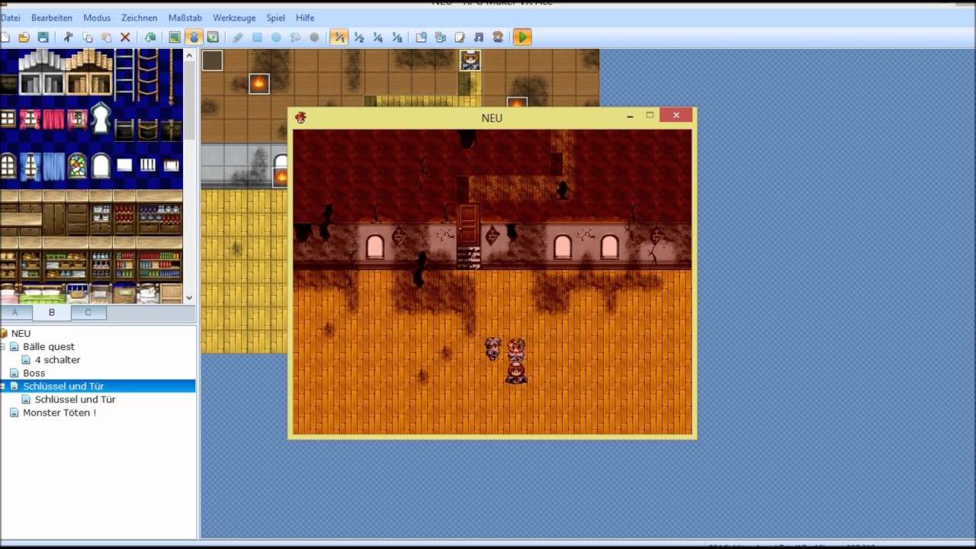Select the Monster Töten ! map
The height and width of the screenshot is (549, 976).
coord(59,413)
